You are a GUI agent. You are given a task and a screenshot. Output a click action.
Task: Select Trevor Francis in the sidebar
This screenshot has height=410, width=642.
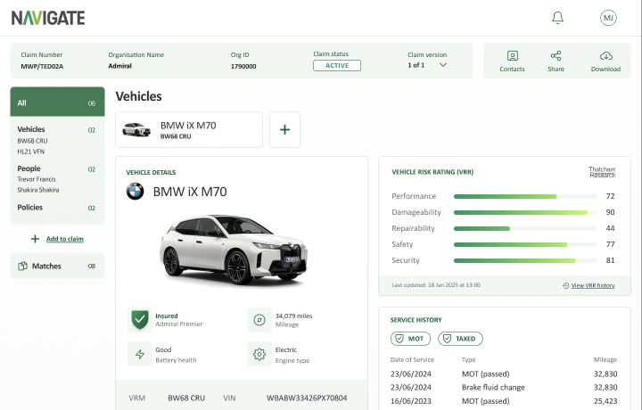[x=37, y=179]
